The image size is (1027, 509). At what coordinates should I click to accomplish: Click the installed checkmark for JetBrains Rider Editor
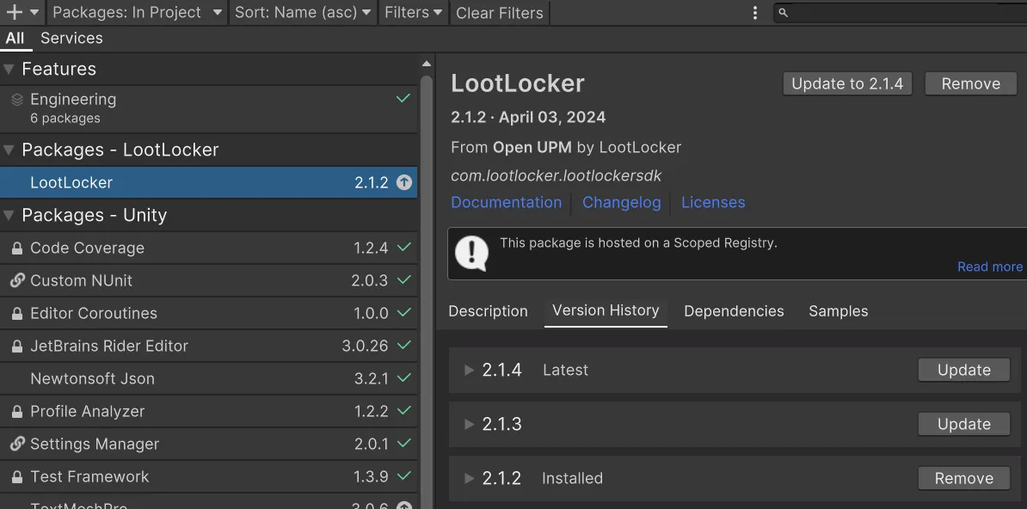click(x=404, y=345)
